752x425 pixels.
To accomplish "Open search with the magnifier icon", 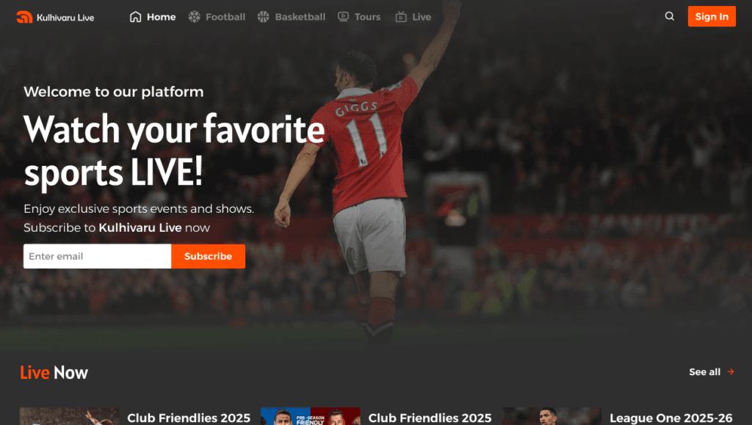I will point(670,16).
